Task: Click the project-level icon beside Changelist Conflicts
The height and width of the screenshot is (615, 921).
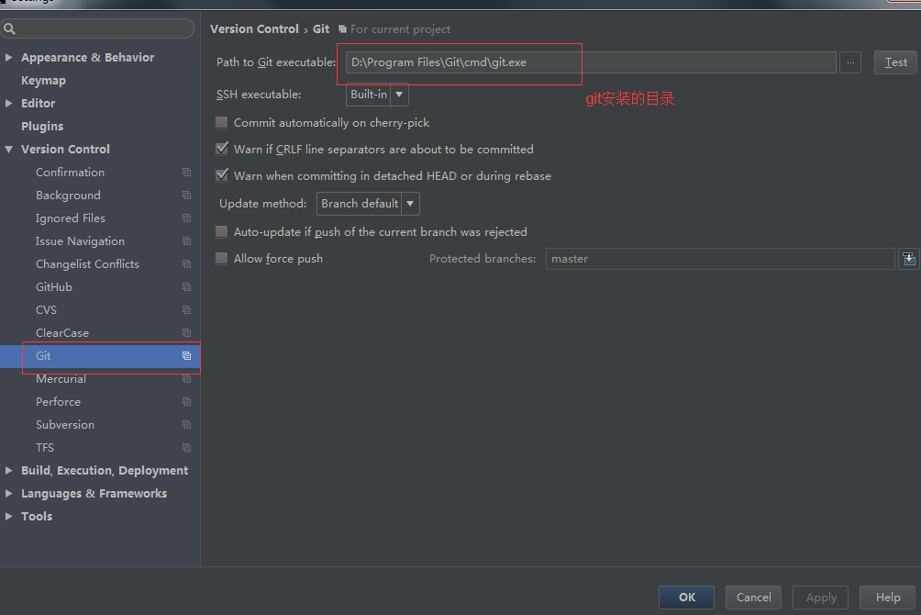Action: click(186, 264)
